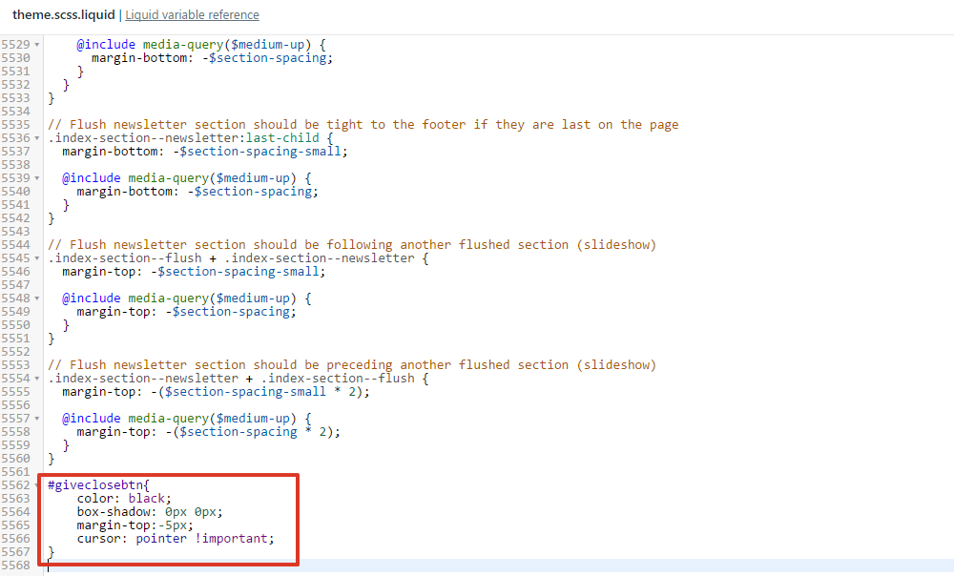954x576 pixels.
Task: Click 'cursor: pointer !important;' line
Action: (x=176, y=538)
